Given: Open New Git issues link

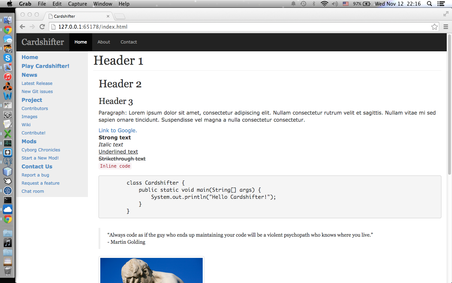Looking at the screenshot, I should 37,92.
